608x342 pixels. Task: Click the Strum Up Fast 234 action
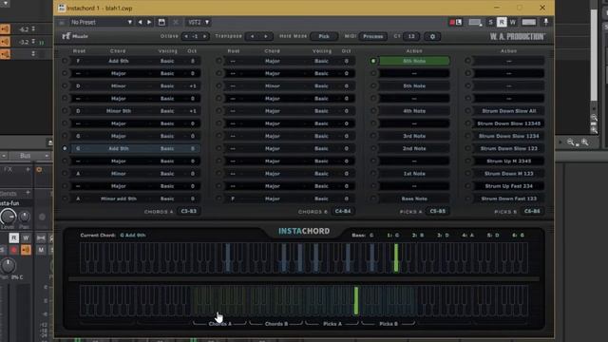tap(509, 186)
